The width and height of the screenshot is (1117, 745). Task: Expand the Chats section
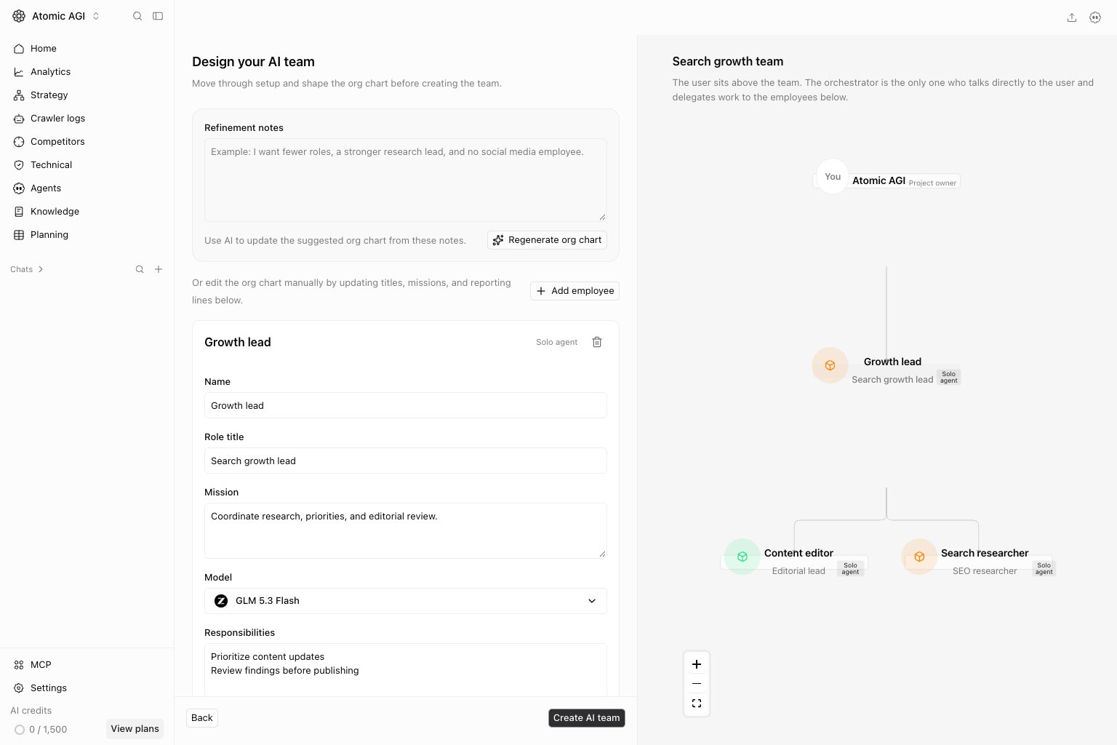point(27,269)
